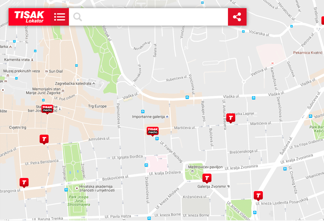Click the Importanne galerija shopping icon
This screenshot has width=324, height=221.
tap(167, 117)
